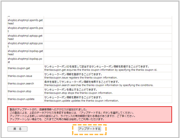Click the thankscoupon.search searches description text
Viewport: 180px width, 138px height.
click(99, 85)
